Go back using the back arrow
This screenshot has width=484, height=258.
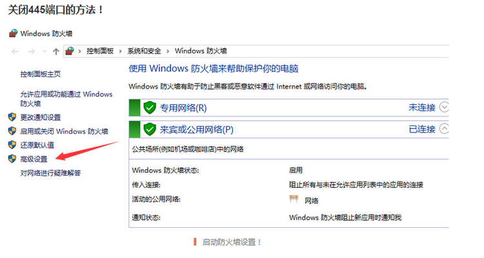tap(15, 51)
